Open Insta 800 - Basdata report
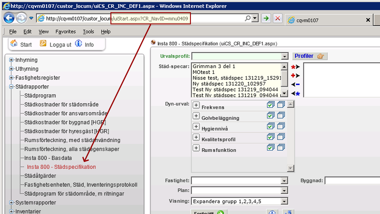 pos(48,158)
